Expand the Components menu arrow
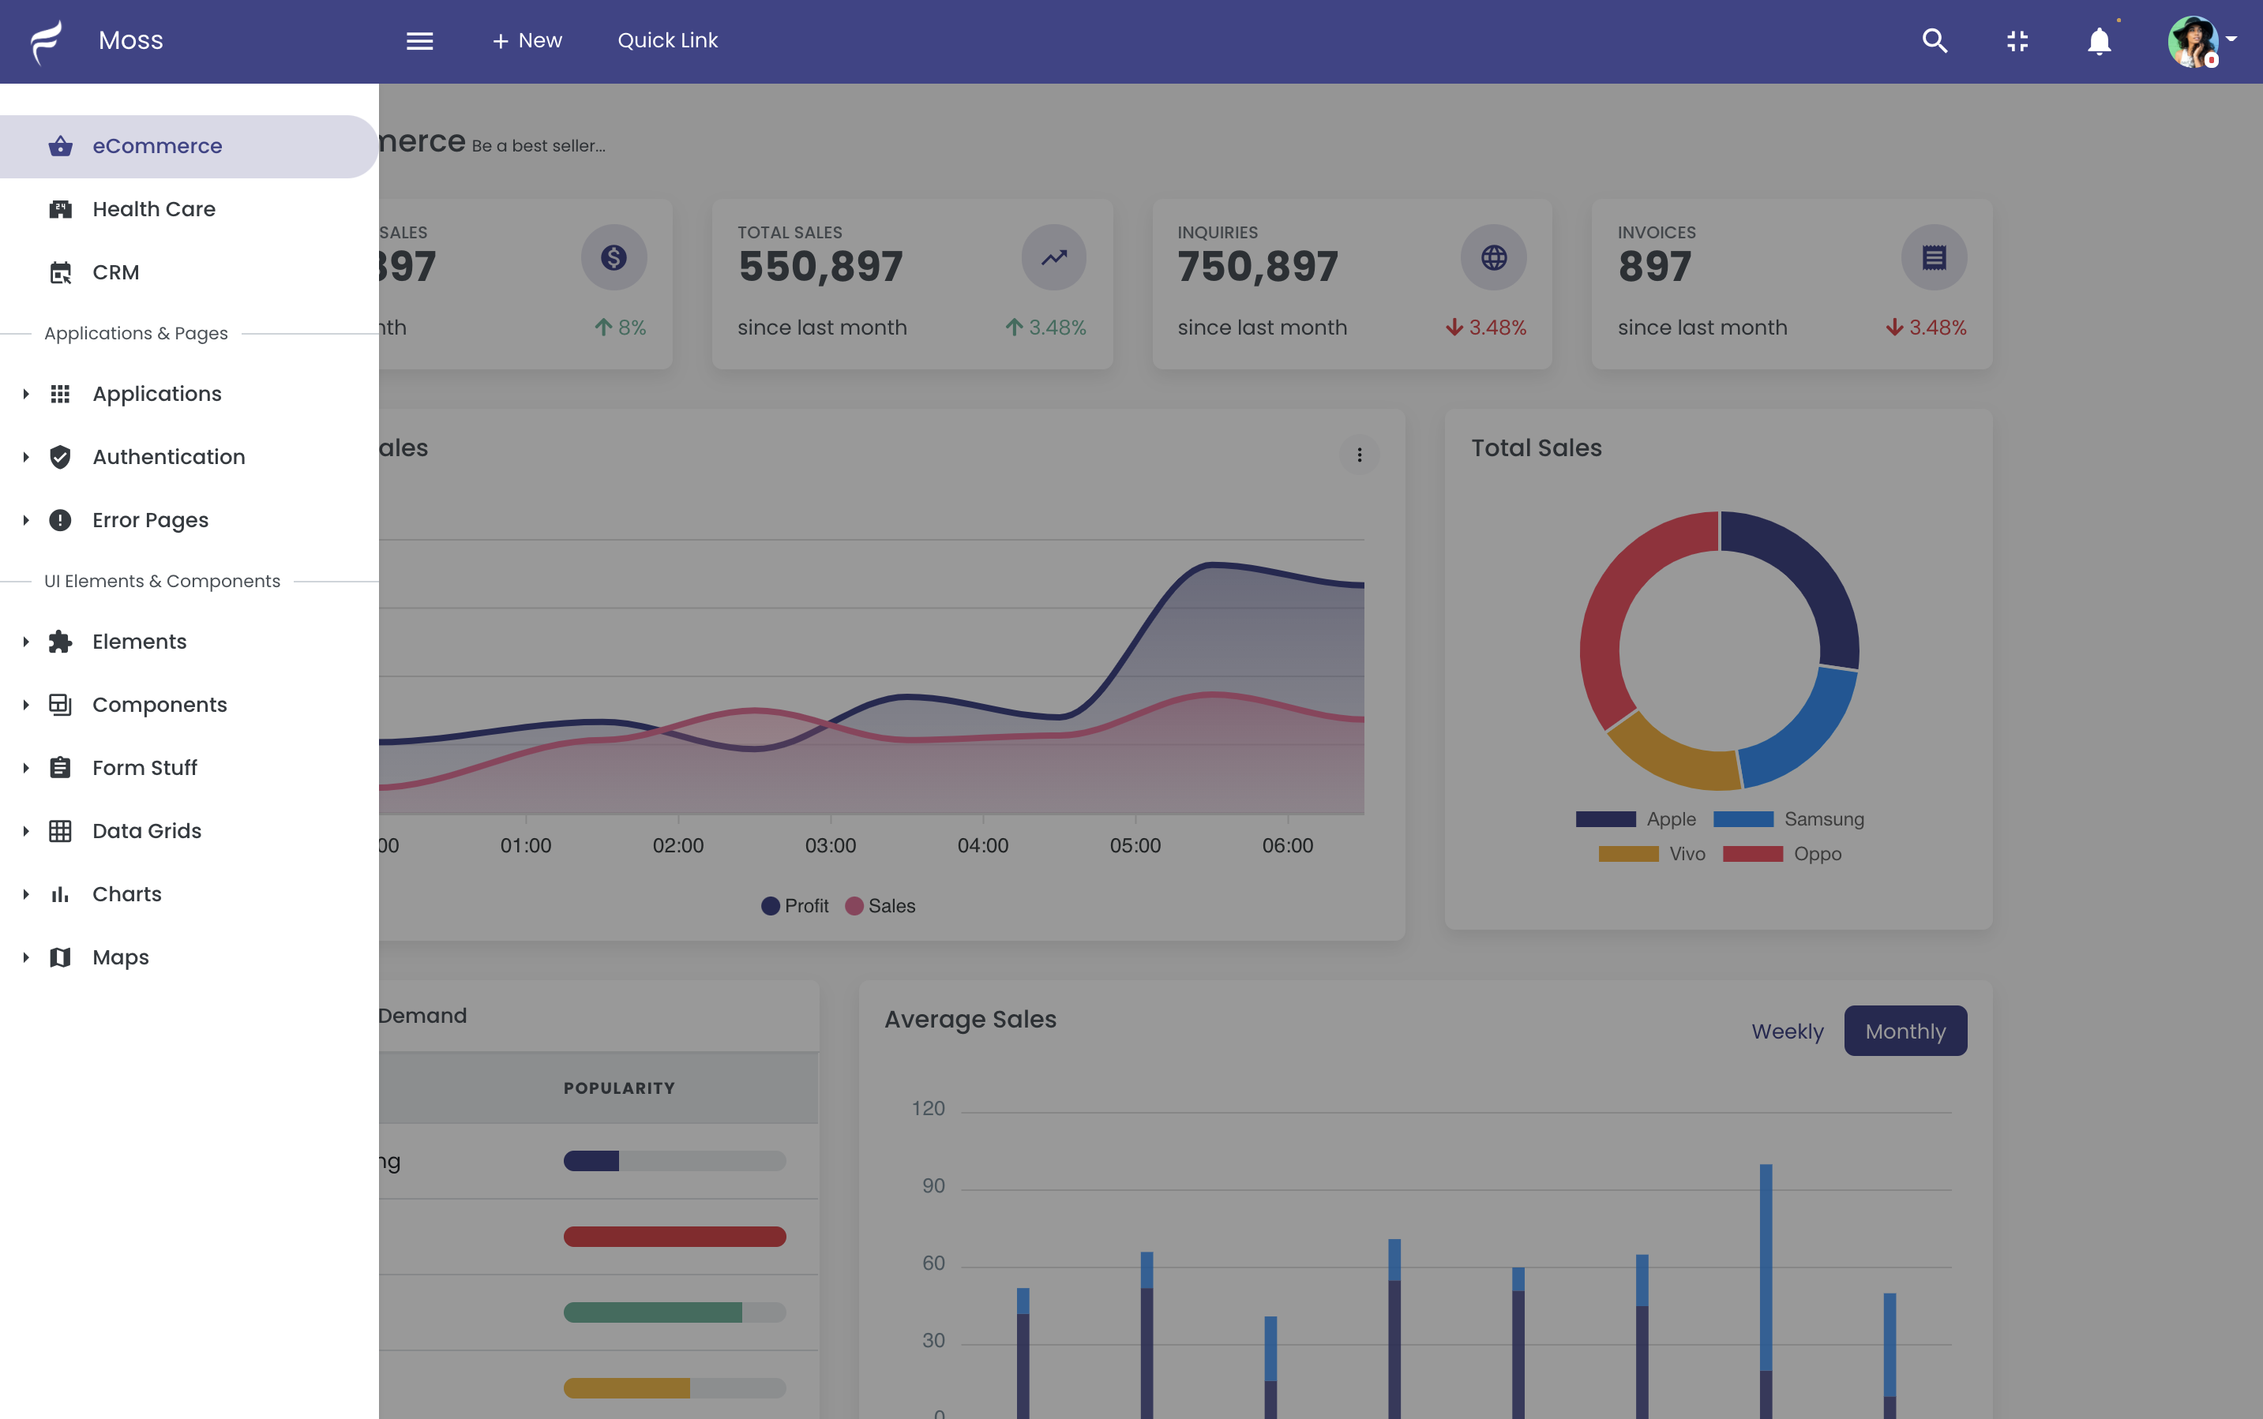Screen dimensions: 2263x1419 (25, 705)
